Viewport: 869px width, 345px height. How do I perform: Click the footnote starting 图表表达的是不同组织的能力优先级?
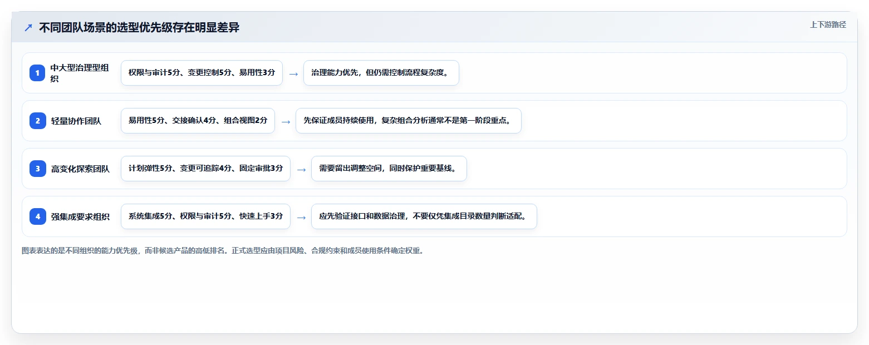[223, 250]
